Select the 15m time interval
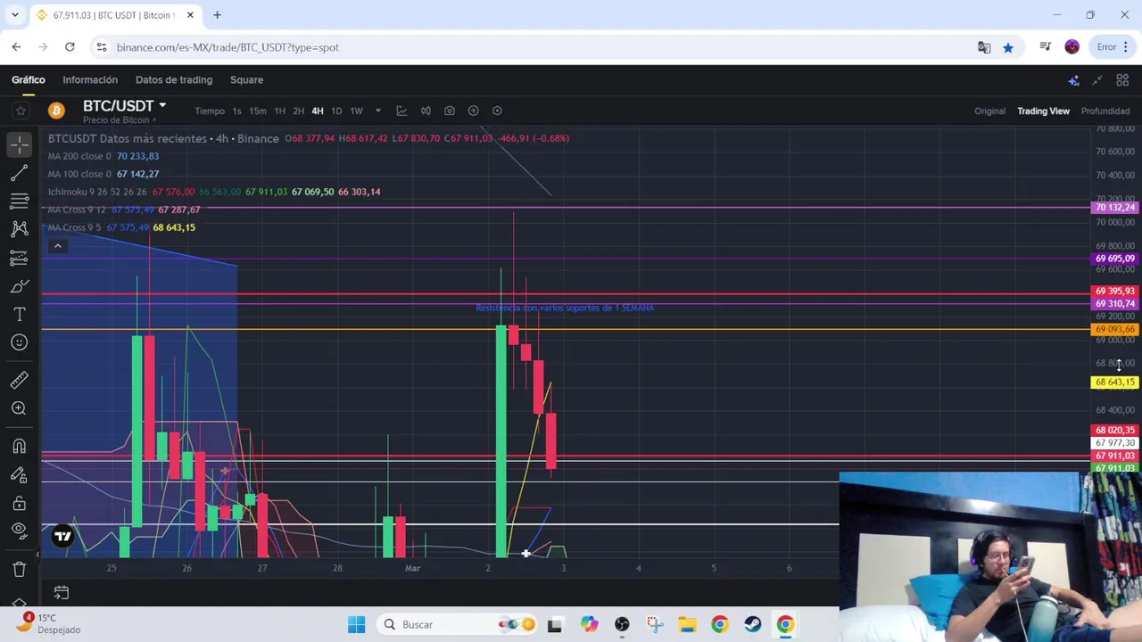This screenshot has width=1142, height=642. click(258, 111)
